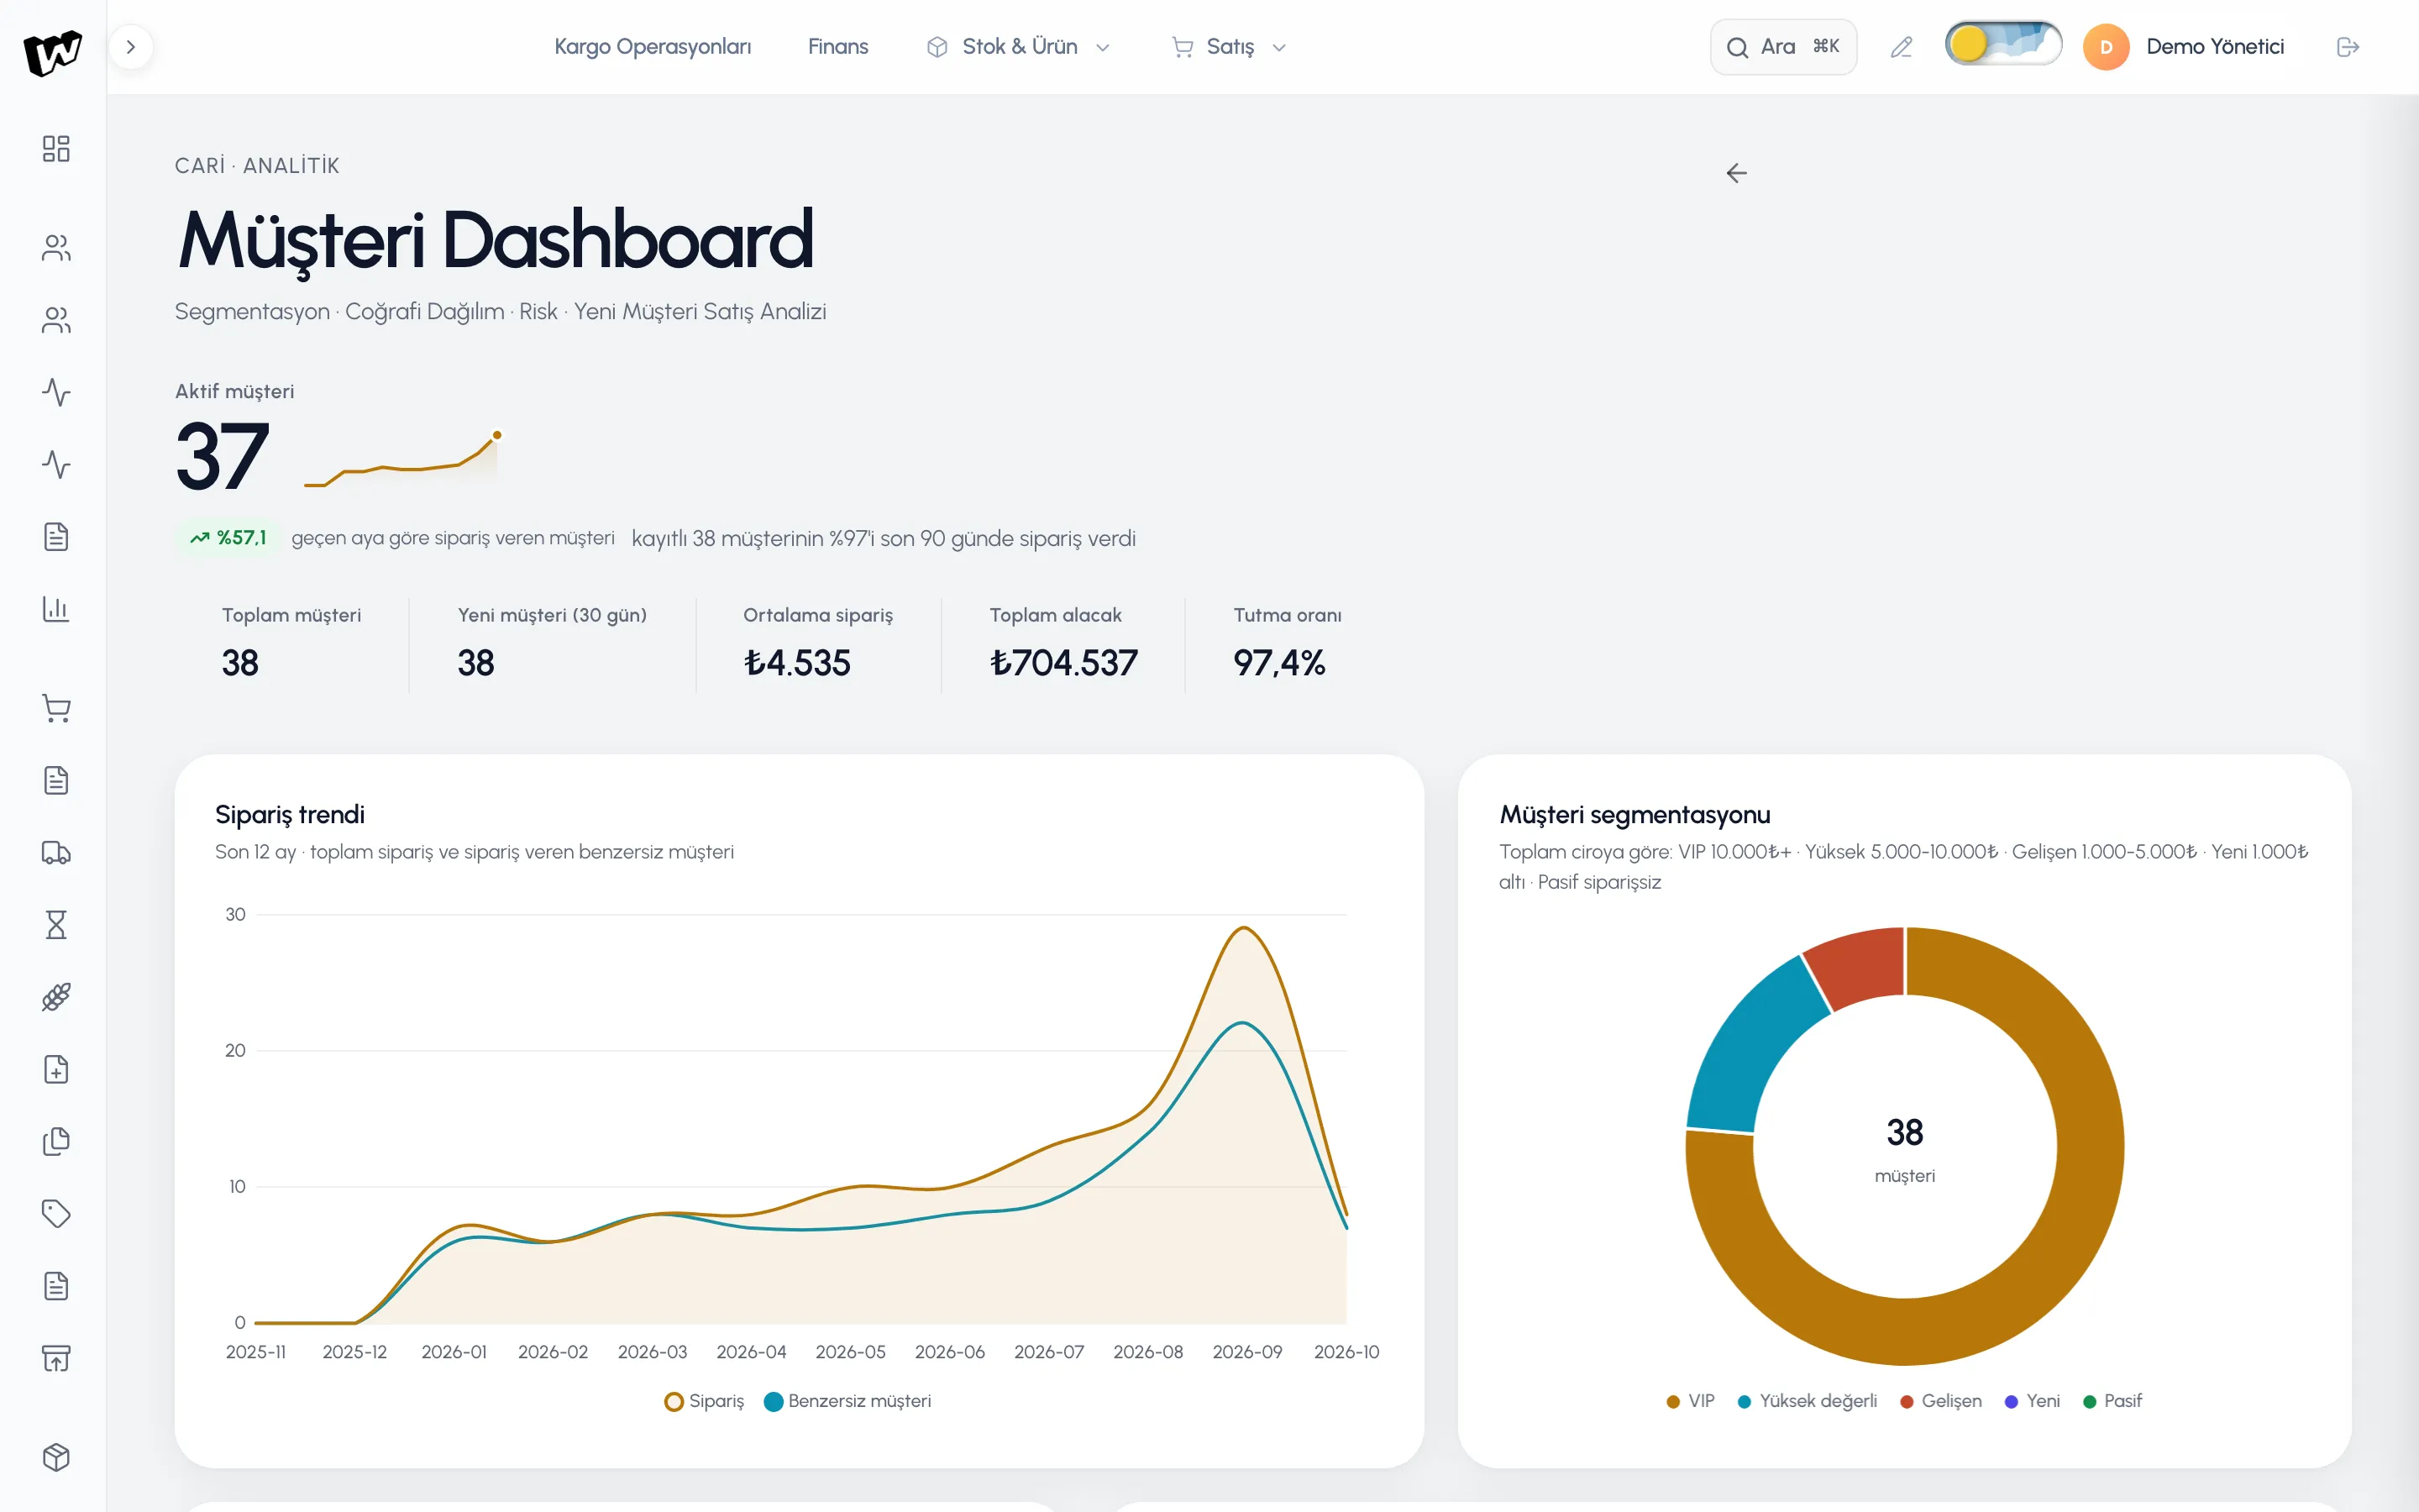Toggle the Benzersiz müşteri legend entry

847,1401
